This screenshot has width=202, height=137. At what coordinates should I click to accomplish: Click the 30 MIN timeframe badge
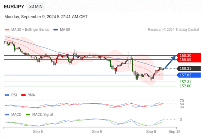pos(36,7)
